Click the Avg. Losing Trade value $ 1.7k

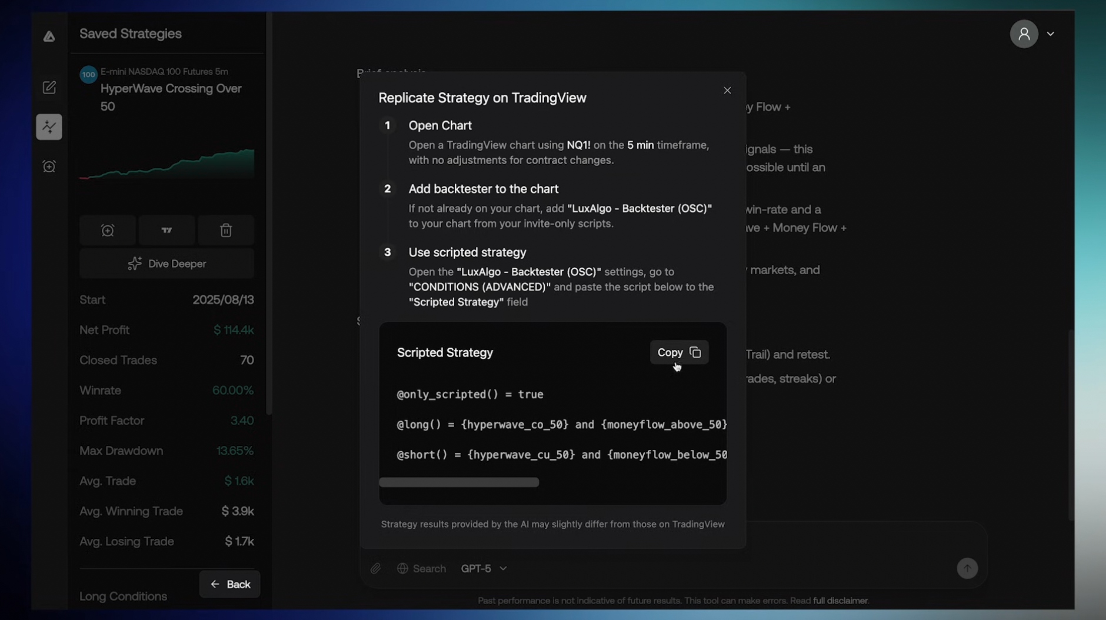click(x=239, y=541)
